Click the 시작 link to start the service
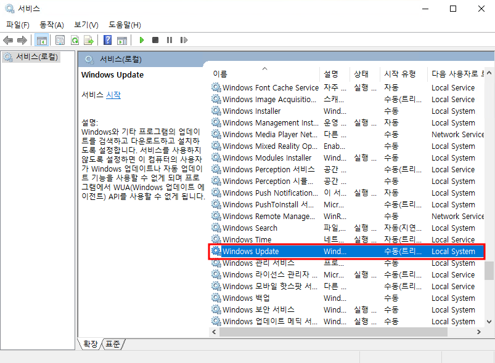 tap(113, 95)
